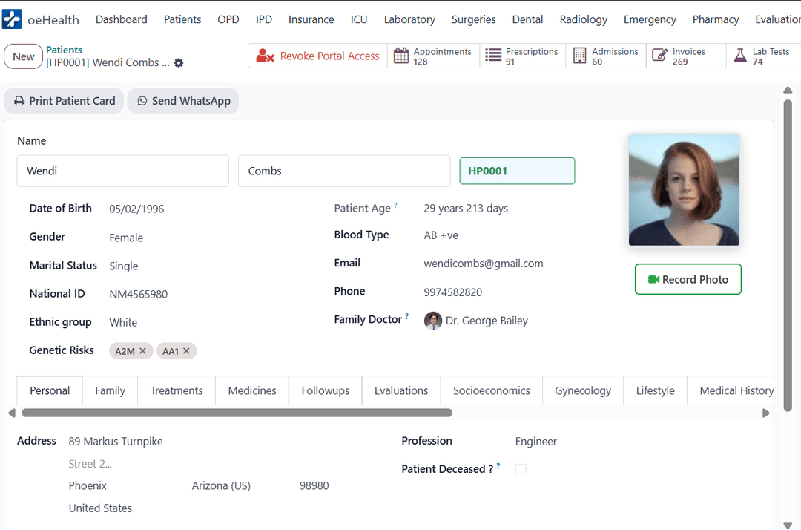
Task: Click the horizontal tab scrollbar handle
Action: (237, 413)
